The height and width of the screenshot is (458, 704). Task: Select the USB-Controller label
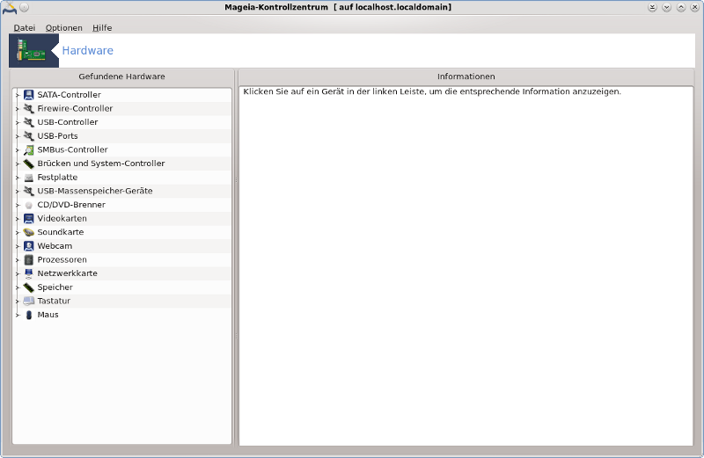coord(68,122)
